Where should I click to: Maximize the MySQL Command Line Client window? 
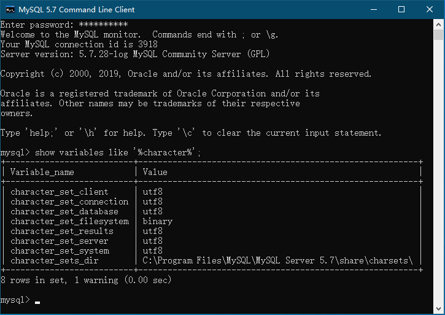point(402,10)
